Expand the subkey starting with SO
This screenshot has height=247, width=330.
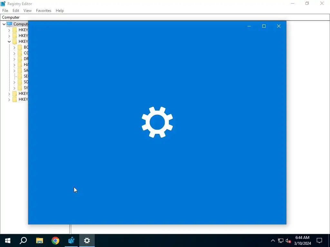click(14, 82)
